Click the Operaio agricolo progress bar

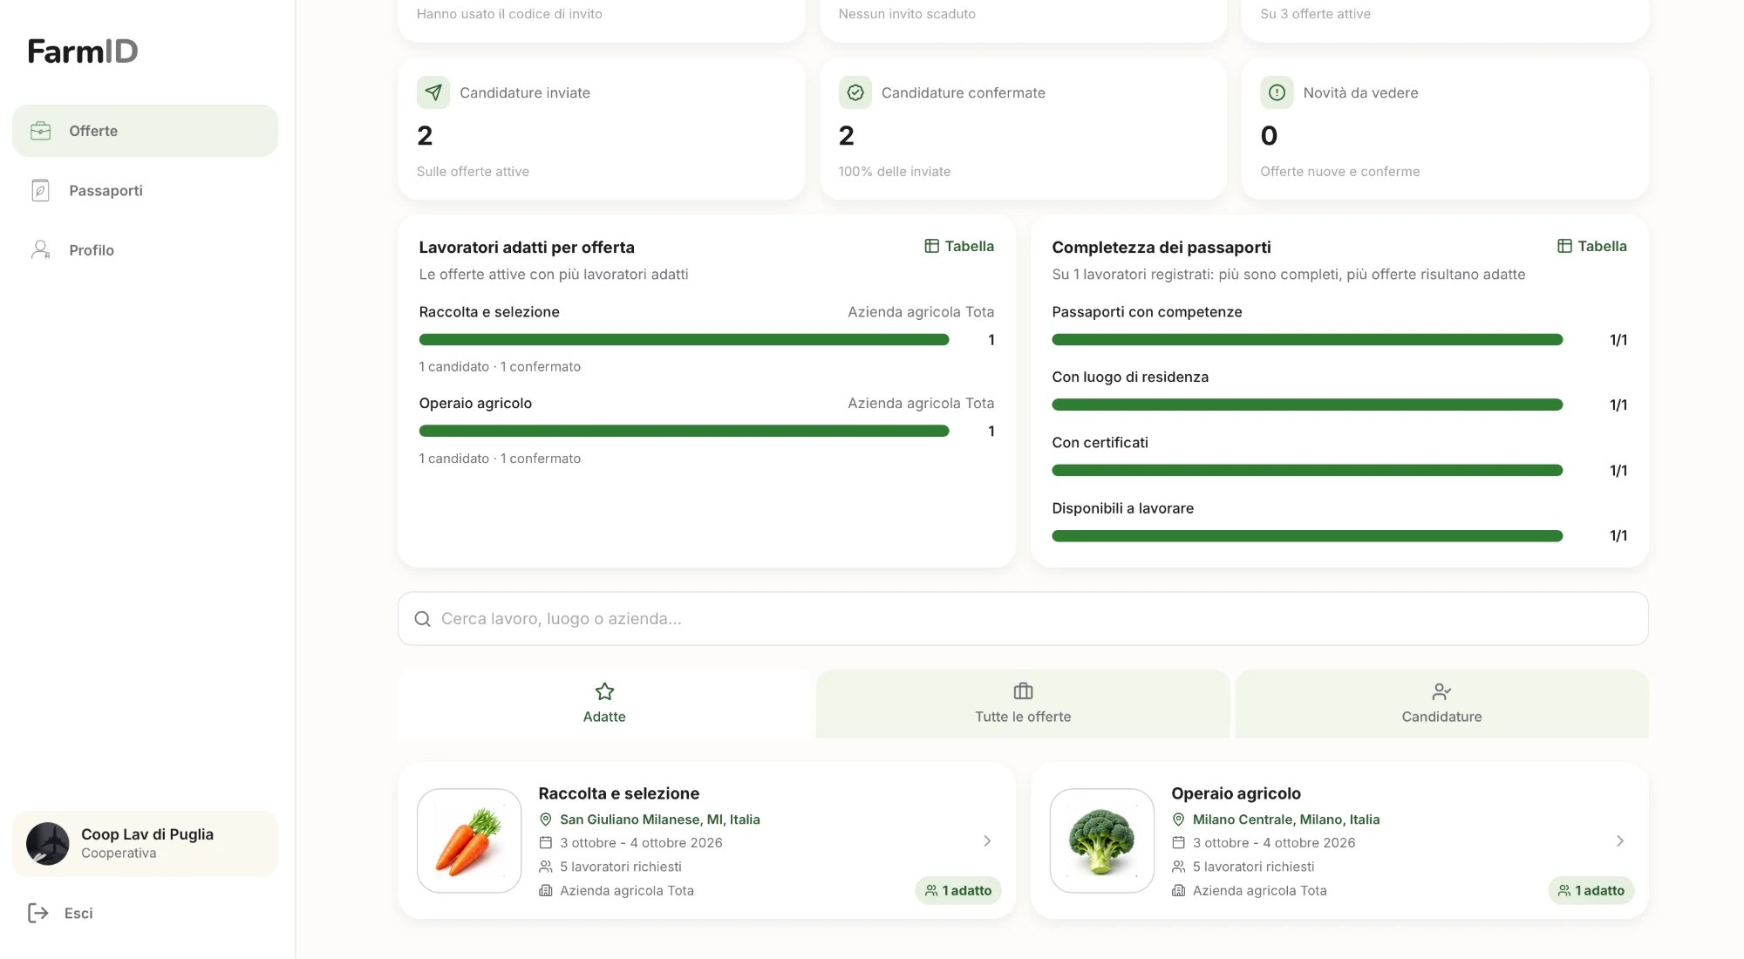[x=684, y=431]
